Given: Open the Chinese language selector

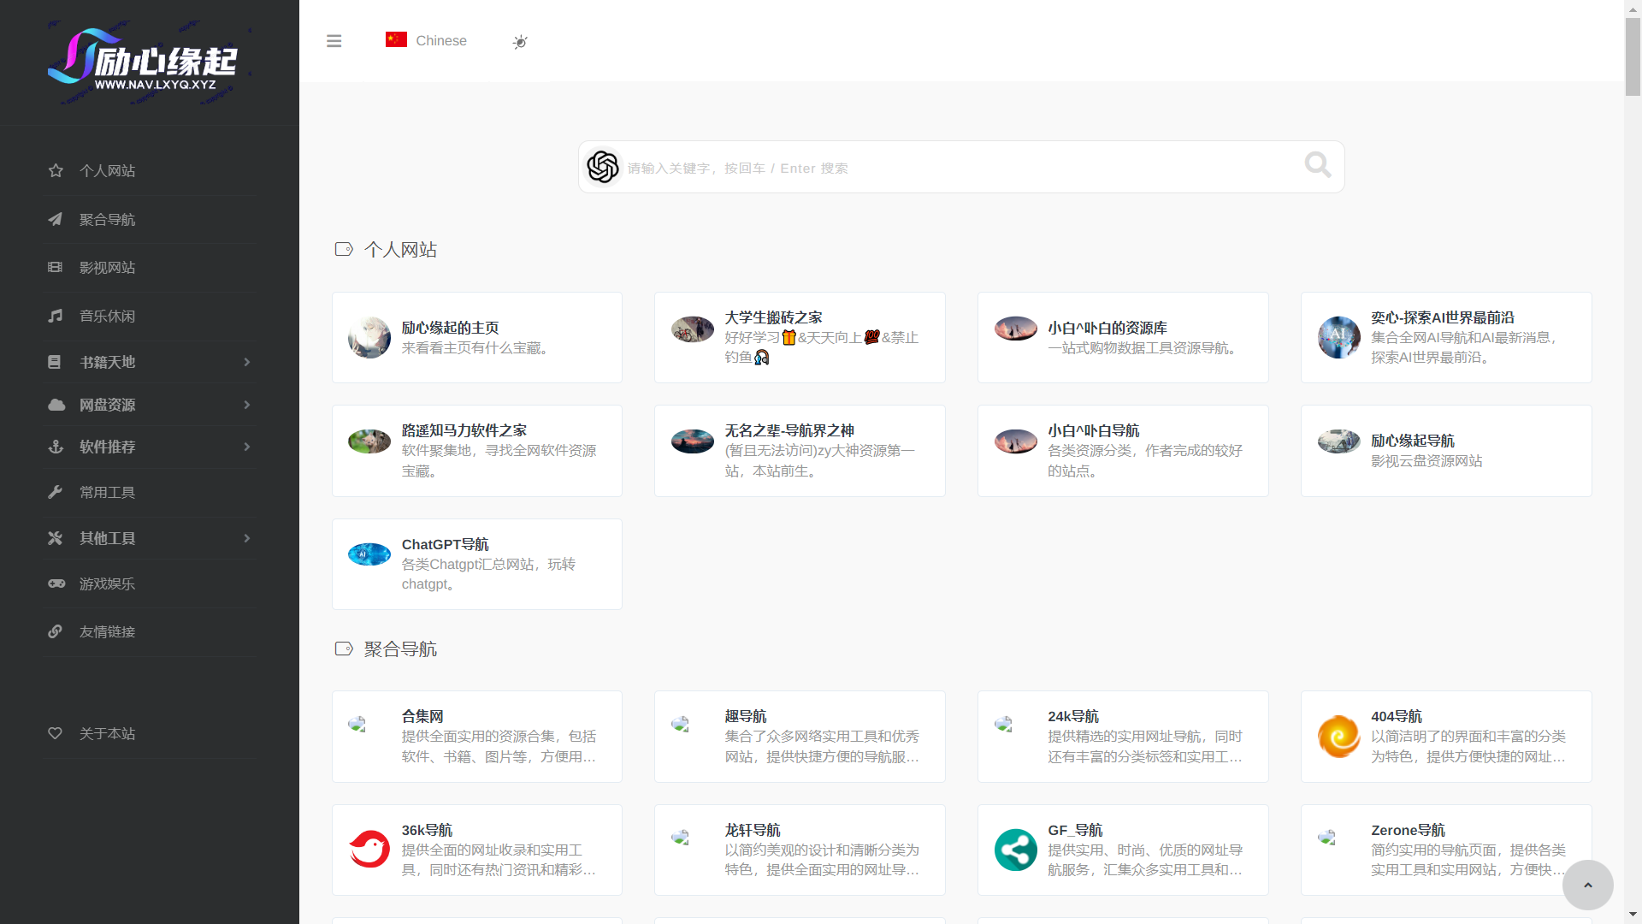Looking at the screenshot, I should tap(427, 40).
